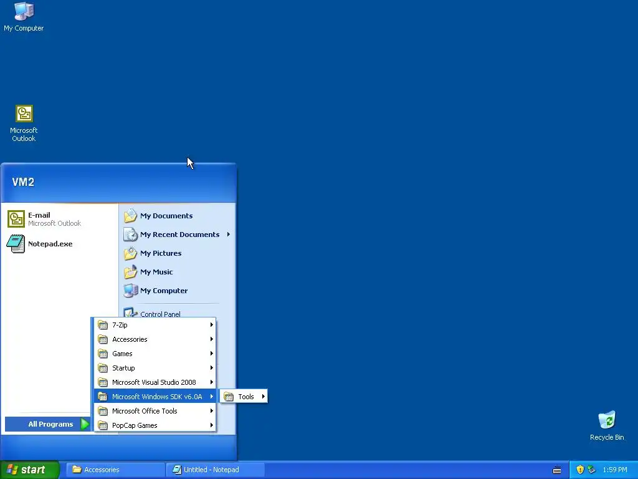Open the Microsoft Windows SDK v6.0A entry
Image resolution: width=638 pixels, height=479 pixels.
[155, 396]
